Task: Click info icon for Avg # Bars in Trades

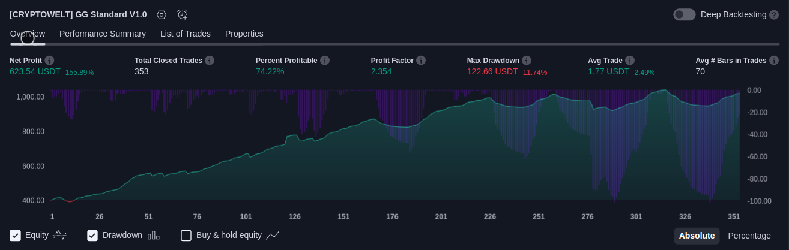Action: (774, 61)
